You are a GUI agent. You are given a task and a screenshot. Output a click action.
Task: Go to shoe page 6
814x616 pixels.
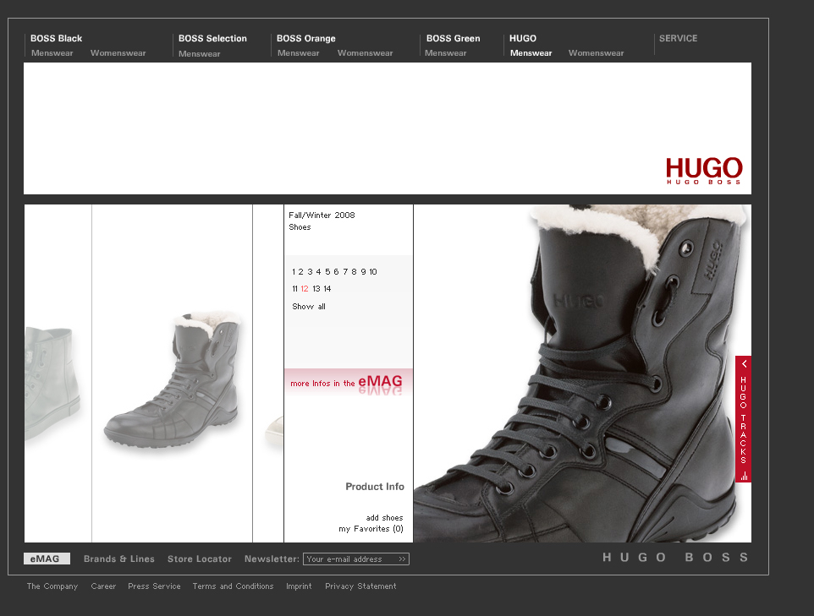click(x=336, y=272)
